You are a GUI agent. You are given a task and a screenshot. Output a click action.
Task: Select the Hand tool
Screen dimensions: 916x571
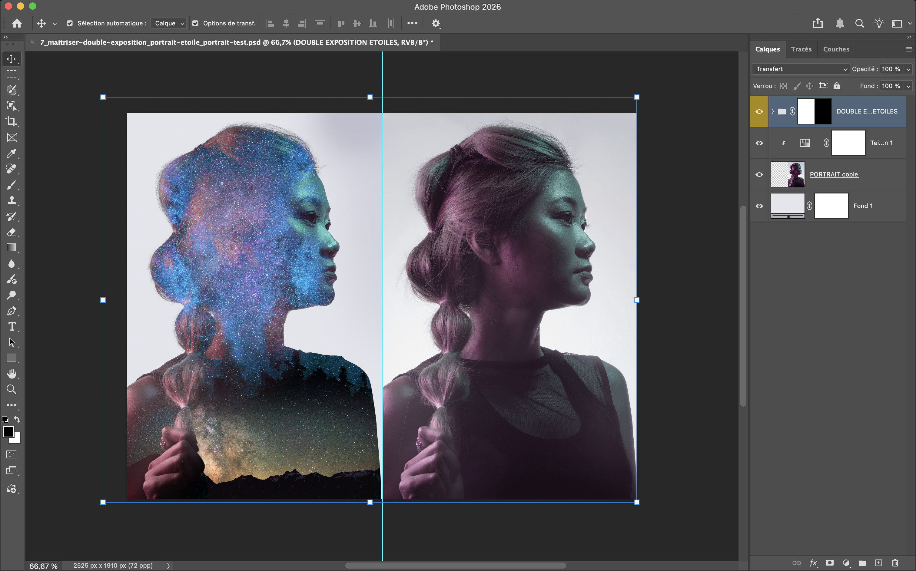(x=11, y=374)
